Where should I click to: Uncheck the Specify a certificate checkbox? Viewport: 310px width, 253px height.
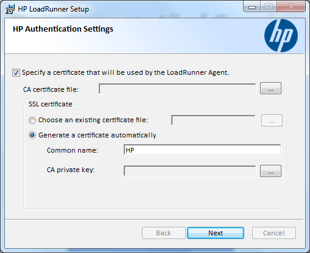[16, 72]
